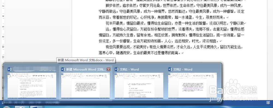This screenshot has width=273, height=108.
Task: Click tooltip text 新建 Microsoft Word 文档.docx - Word
Action: (86, 60)
